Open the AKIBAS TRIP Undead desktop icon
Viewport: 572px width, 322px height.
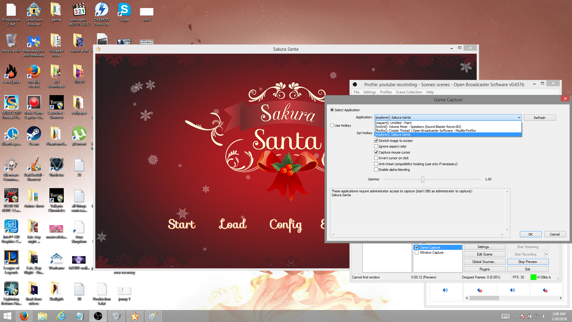[x=11, y=107]
